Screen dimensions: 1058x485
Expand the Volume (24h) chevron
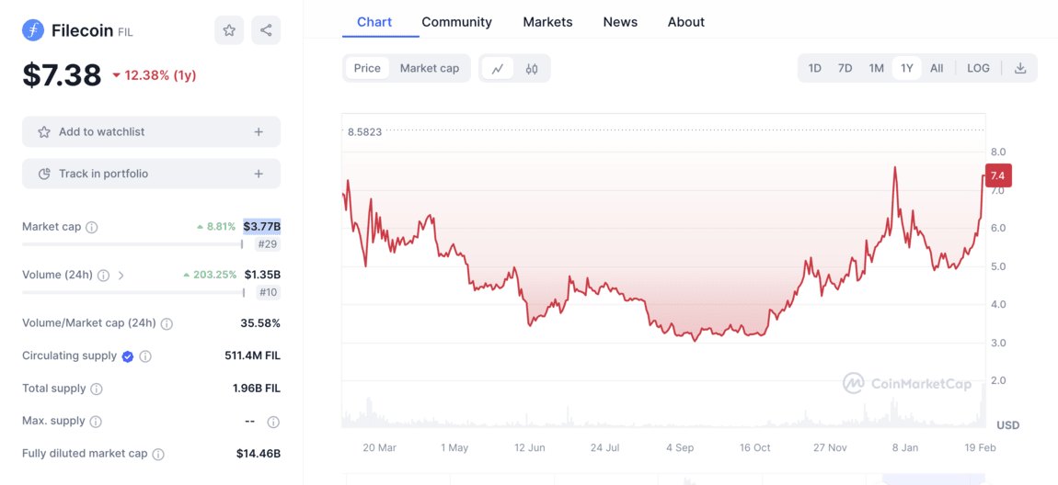pyautogui.click(x=121, y=275)
